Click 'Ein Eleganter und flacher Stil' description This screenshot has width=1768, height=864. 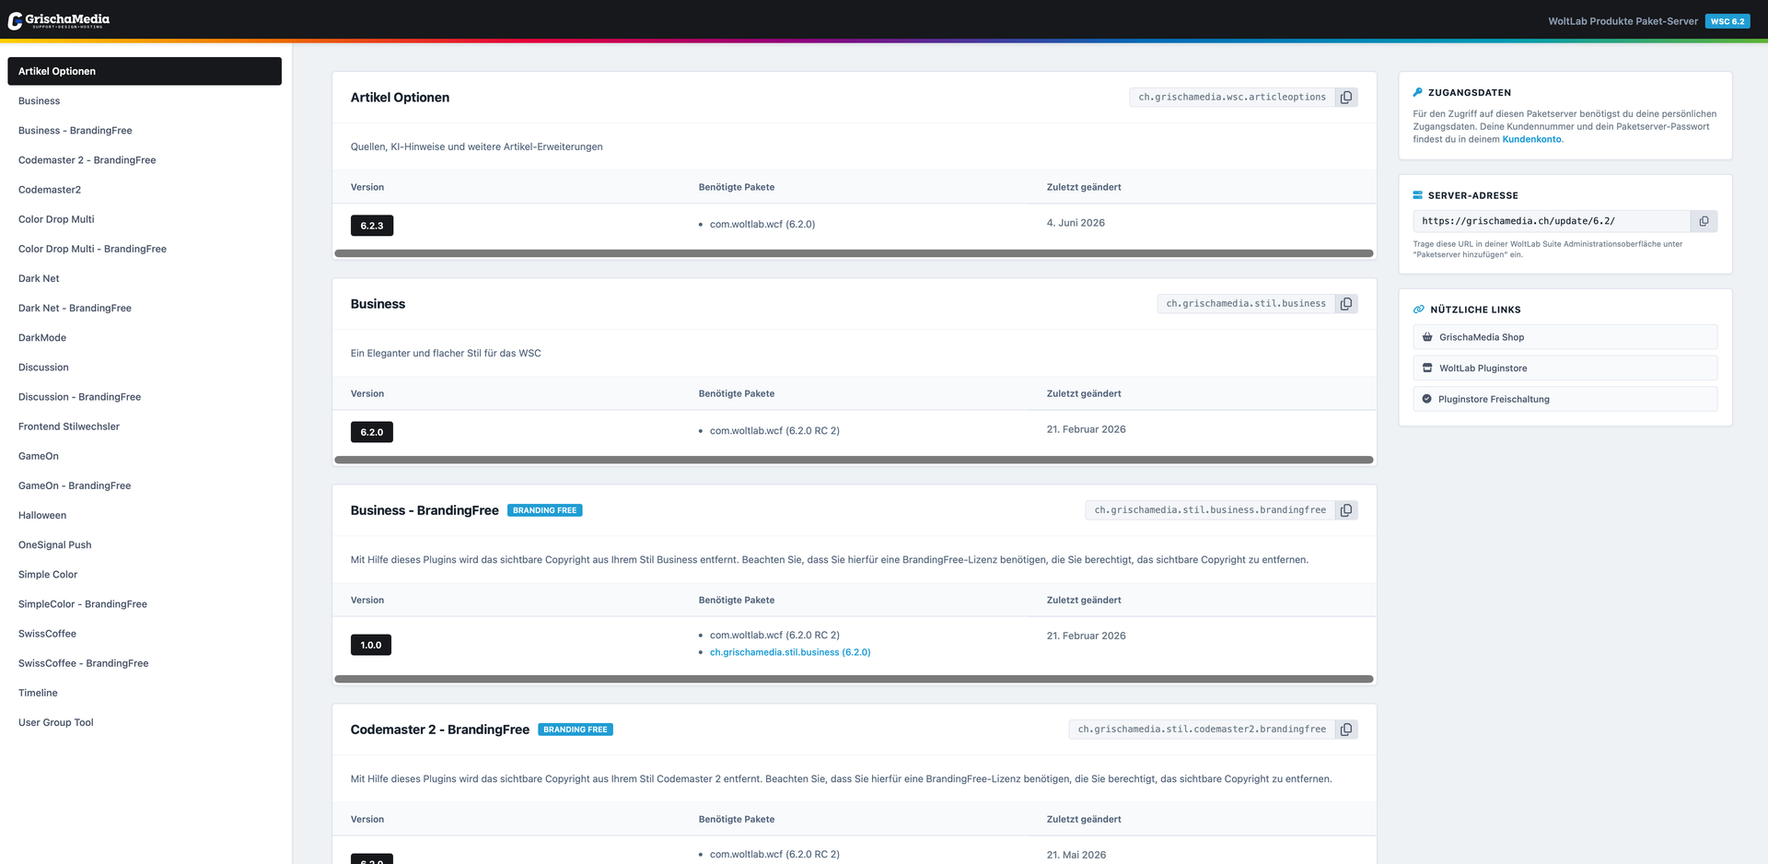point(446,354)
